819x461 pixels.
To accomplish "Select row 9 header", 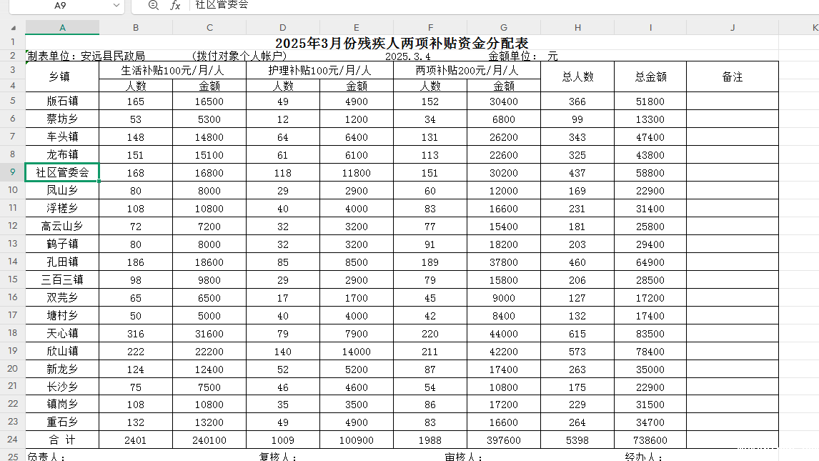I will click(x=13, y=172).
